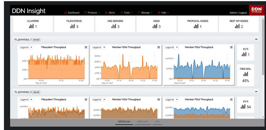Open the Dashboard nav item
Image resolution: width=266 pixels, height=130 pixels.
(x=72, y=13)
